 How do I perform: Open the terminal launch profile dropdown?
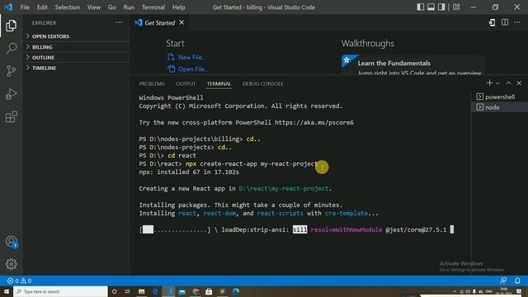[x=497, y=82]
